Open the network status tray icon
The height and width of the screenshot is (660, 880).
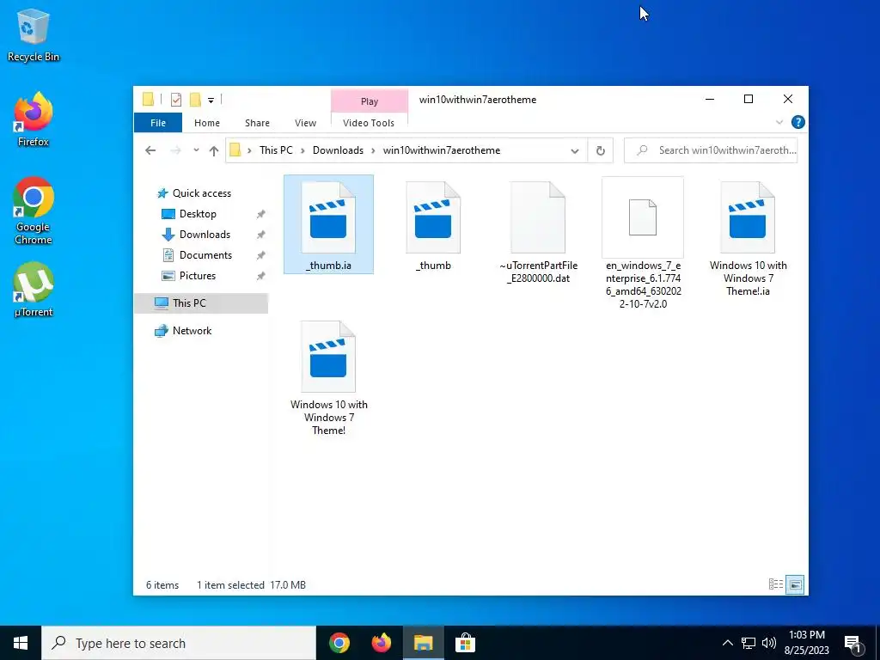click(x=749, y=643)
